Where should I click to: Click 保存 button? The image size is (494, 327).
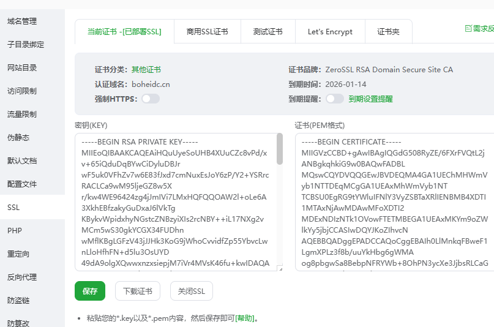90,291
